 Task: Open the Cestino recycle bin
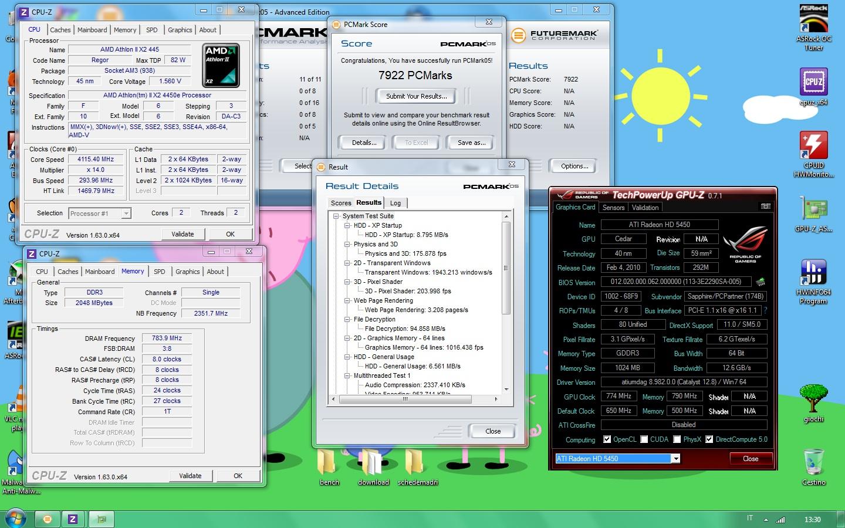click(813, 468)
